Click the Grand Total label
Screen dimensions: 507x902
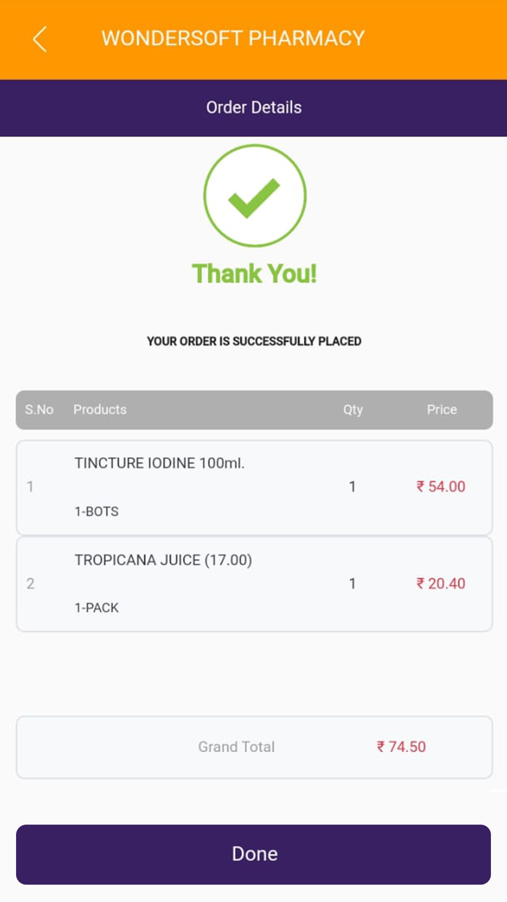pos(236,747)
